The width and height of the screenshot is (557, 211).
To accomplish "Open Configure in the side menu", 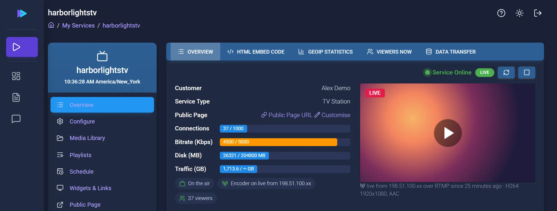I will [x=102, y=121].
